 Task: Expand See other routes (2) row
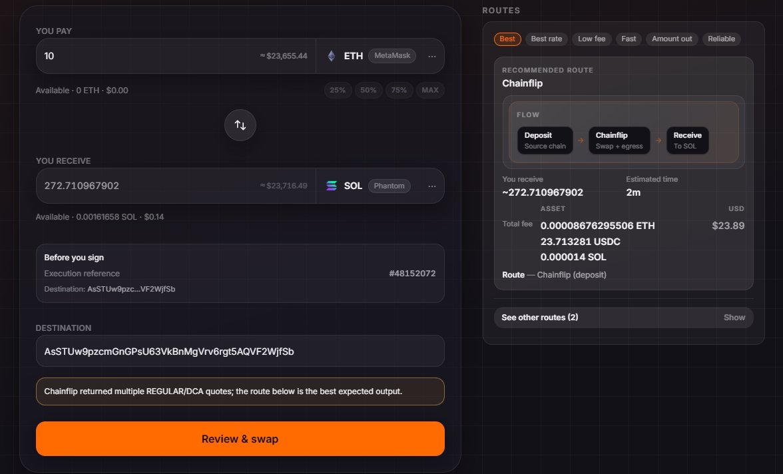coord(624,318)
